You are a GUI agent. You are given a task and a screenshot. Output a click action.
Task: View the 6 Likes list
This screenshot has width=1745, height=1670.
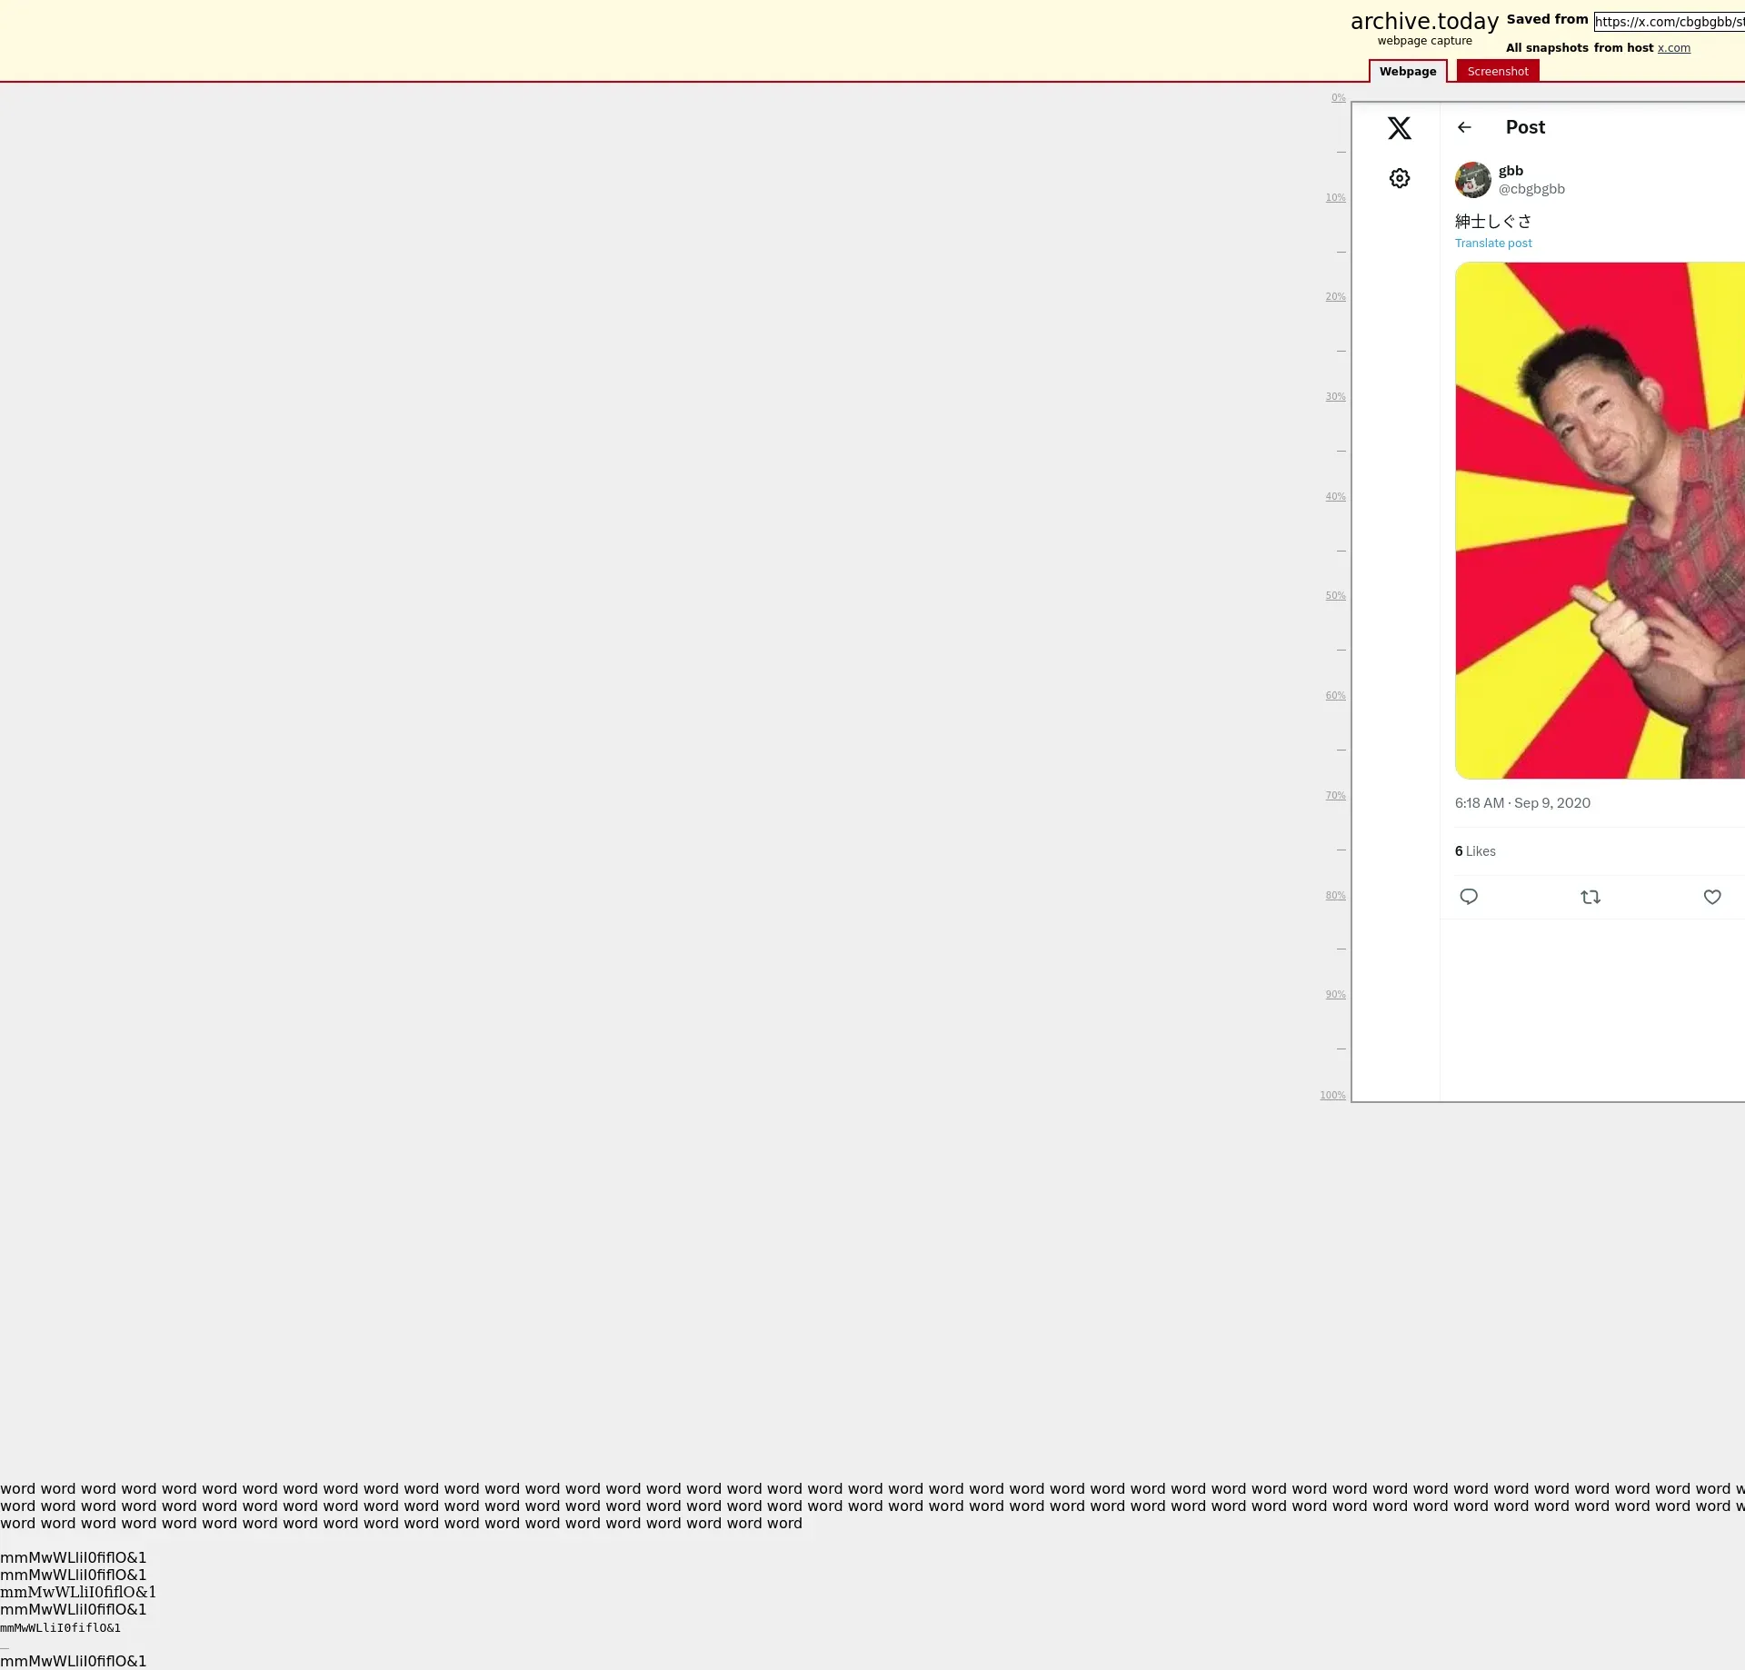coord(1474,851)
